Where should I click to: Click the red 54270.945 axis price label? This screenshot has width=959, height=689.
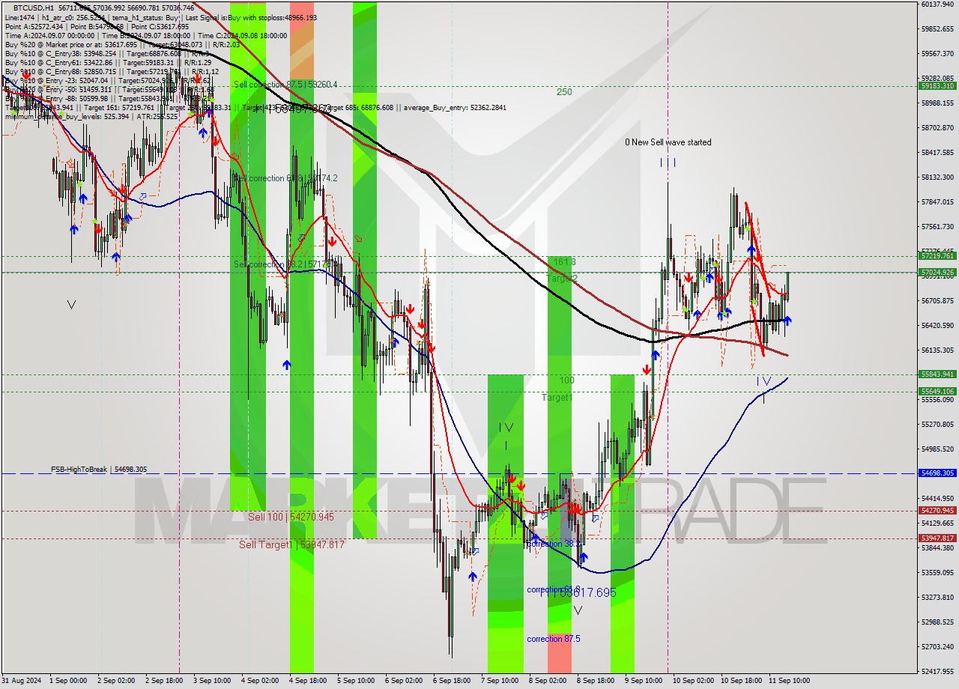click(937, 511)
